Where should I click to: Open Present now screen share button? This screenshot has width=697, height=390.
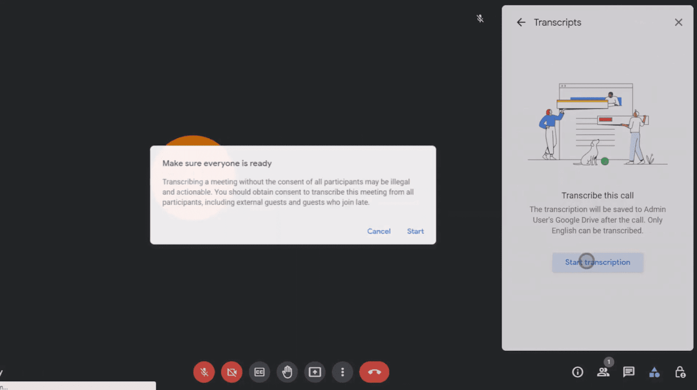[315, 372]
